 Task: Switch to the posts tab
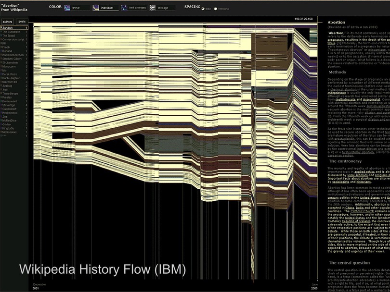point(22,22)
